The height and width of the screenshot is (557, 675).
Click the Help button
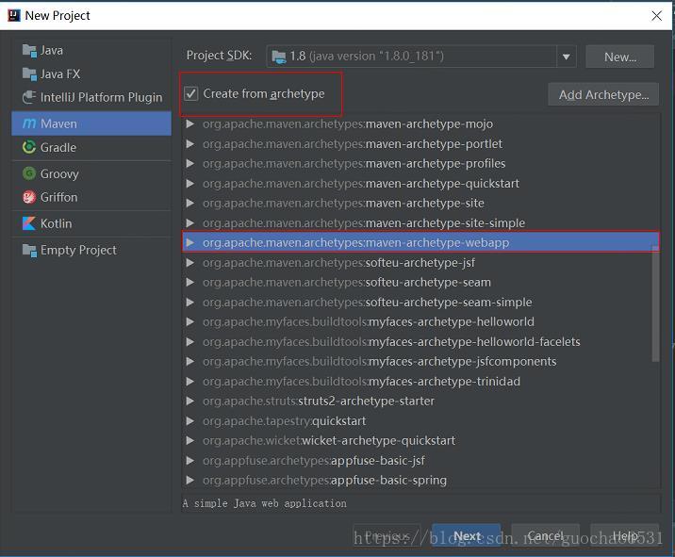(625, 536)
